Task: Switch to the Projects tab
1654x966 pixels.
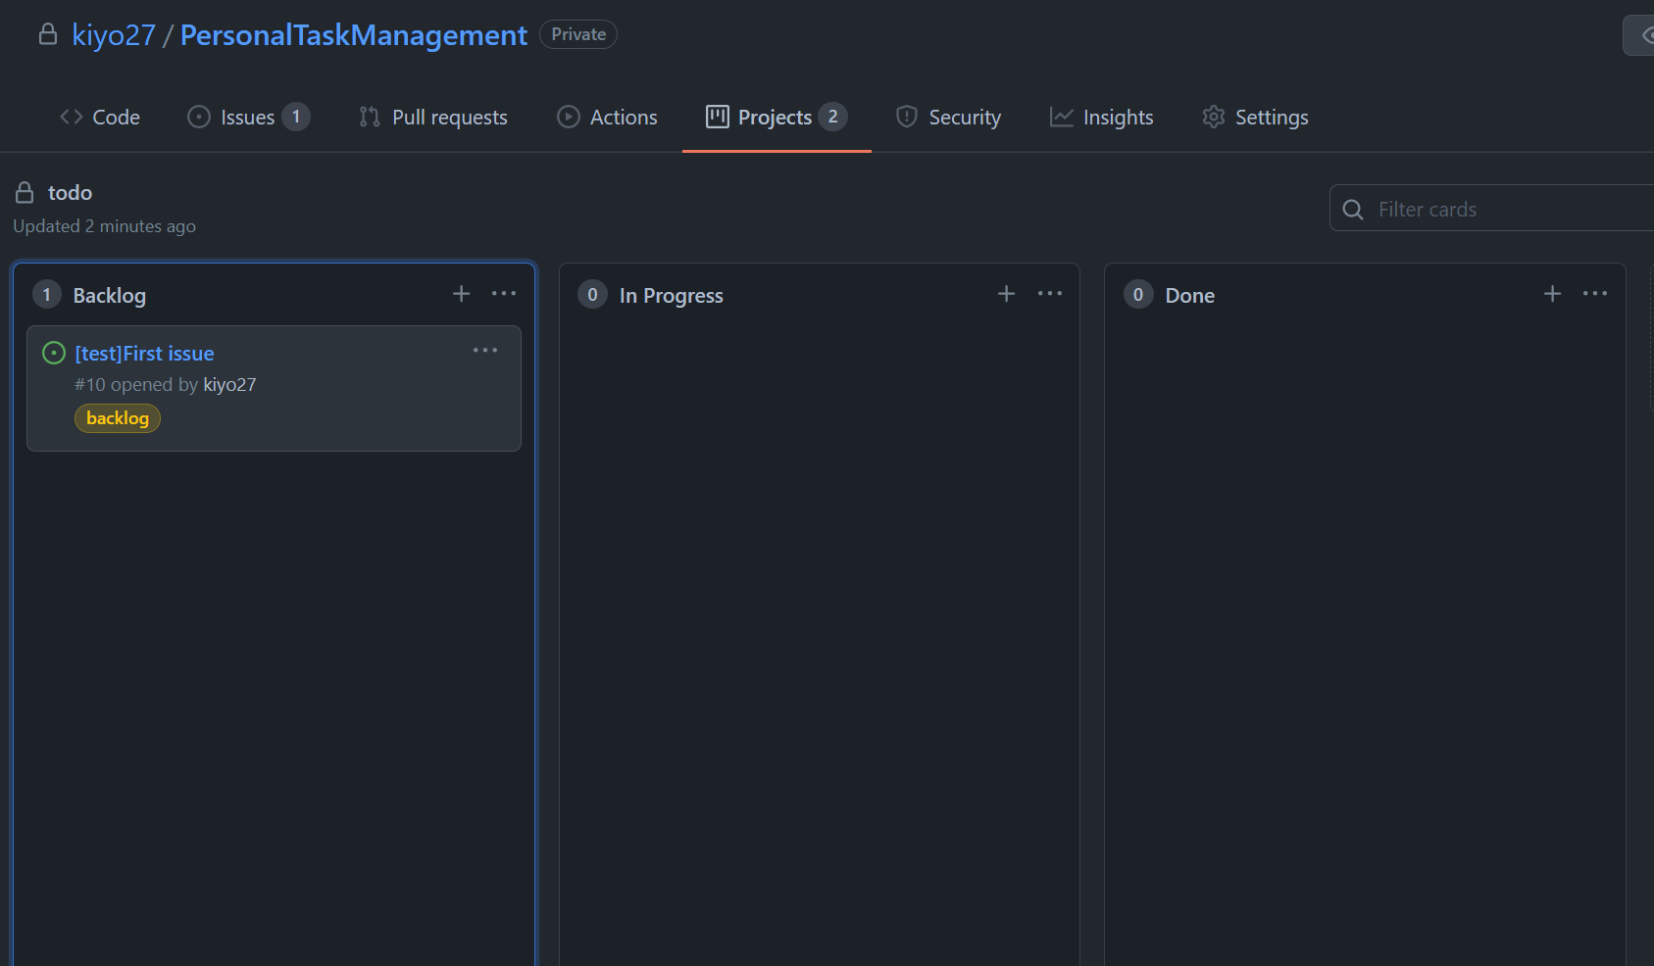Action: pos(776,117)
